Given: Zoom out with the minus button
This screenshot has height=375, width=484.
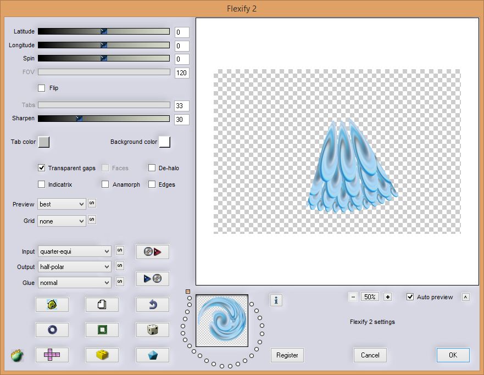Looking at the screenshot, I should coord(353,297).
